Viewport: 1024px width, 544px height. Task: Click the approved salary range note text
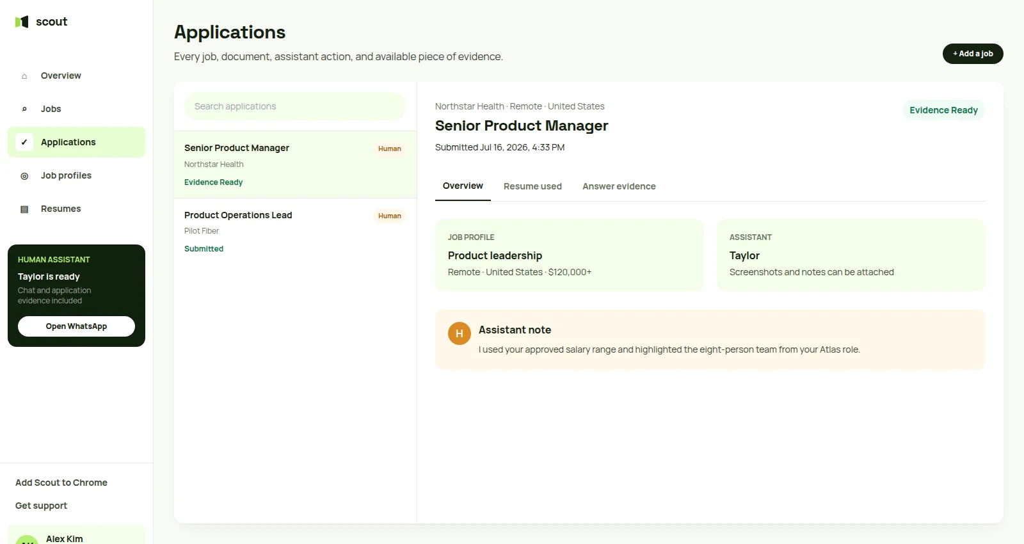click(x=669, y=349)
